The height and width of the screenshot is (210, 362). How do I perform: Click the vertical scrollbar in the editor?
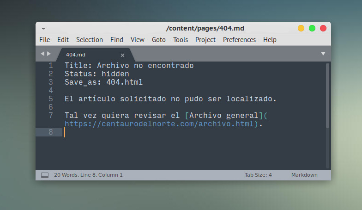coord(328,95)
